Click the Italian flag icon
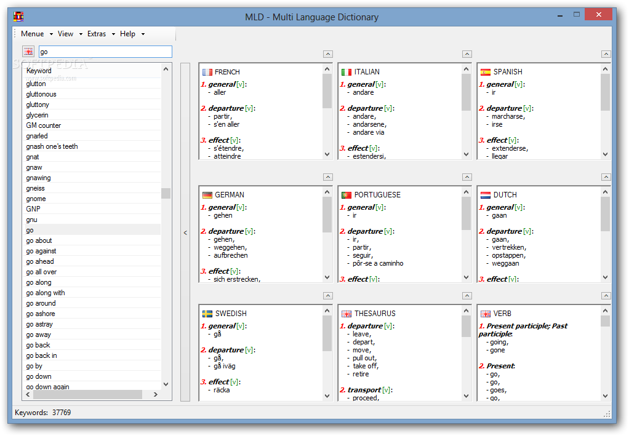The height and width of the screenshot is (436, 629). point(346,72)
